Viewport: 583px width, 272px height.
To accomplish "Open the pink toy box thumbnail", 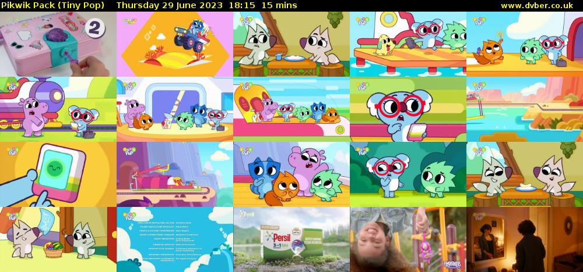I will [58, 44].
